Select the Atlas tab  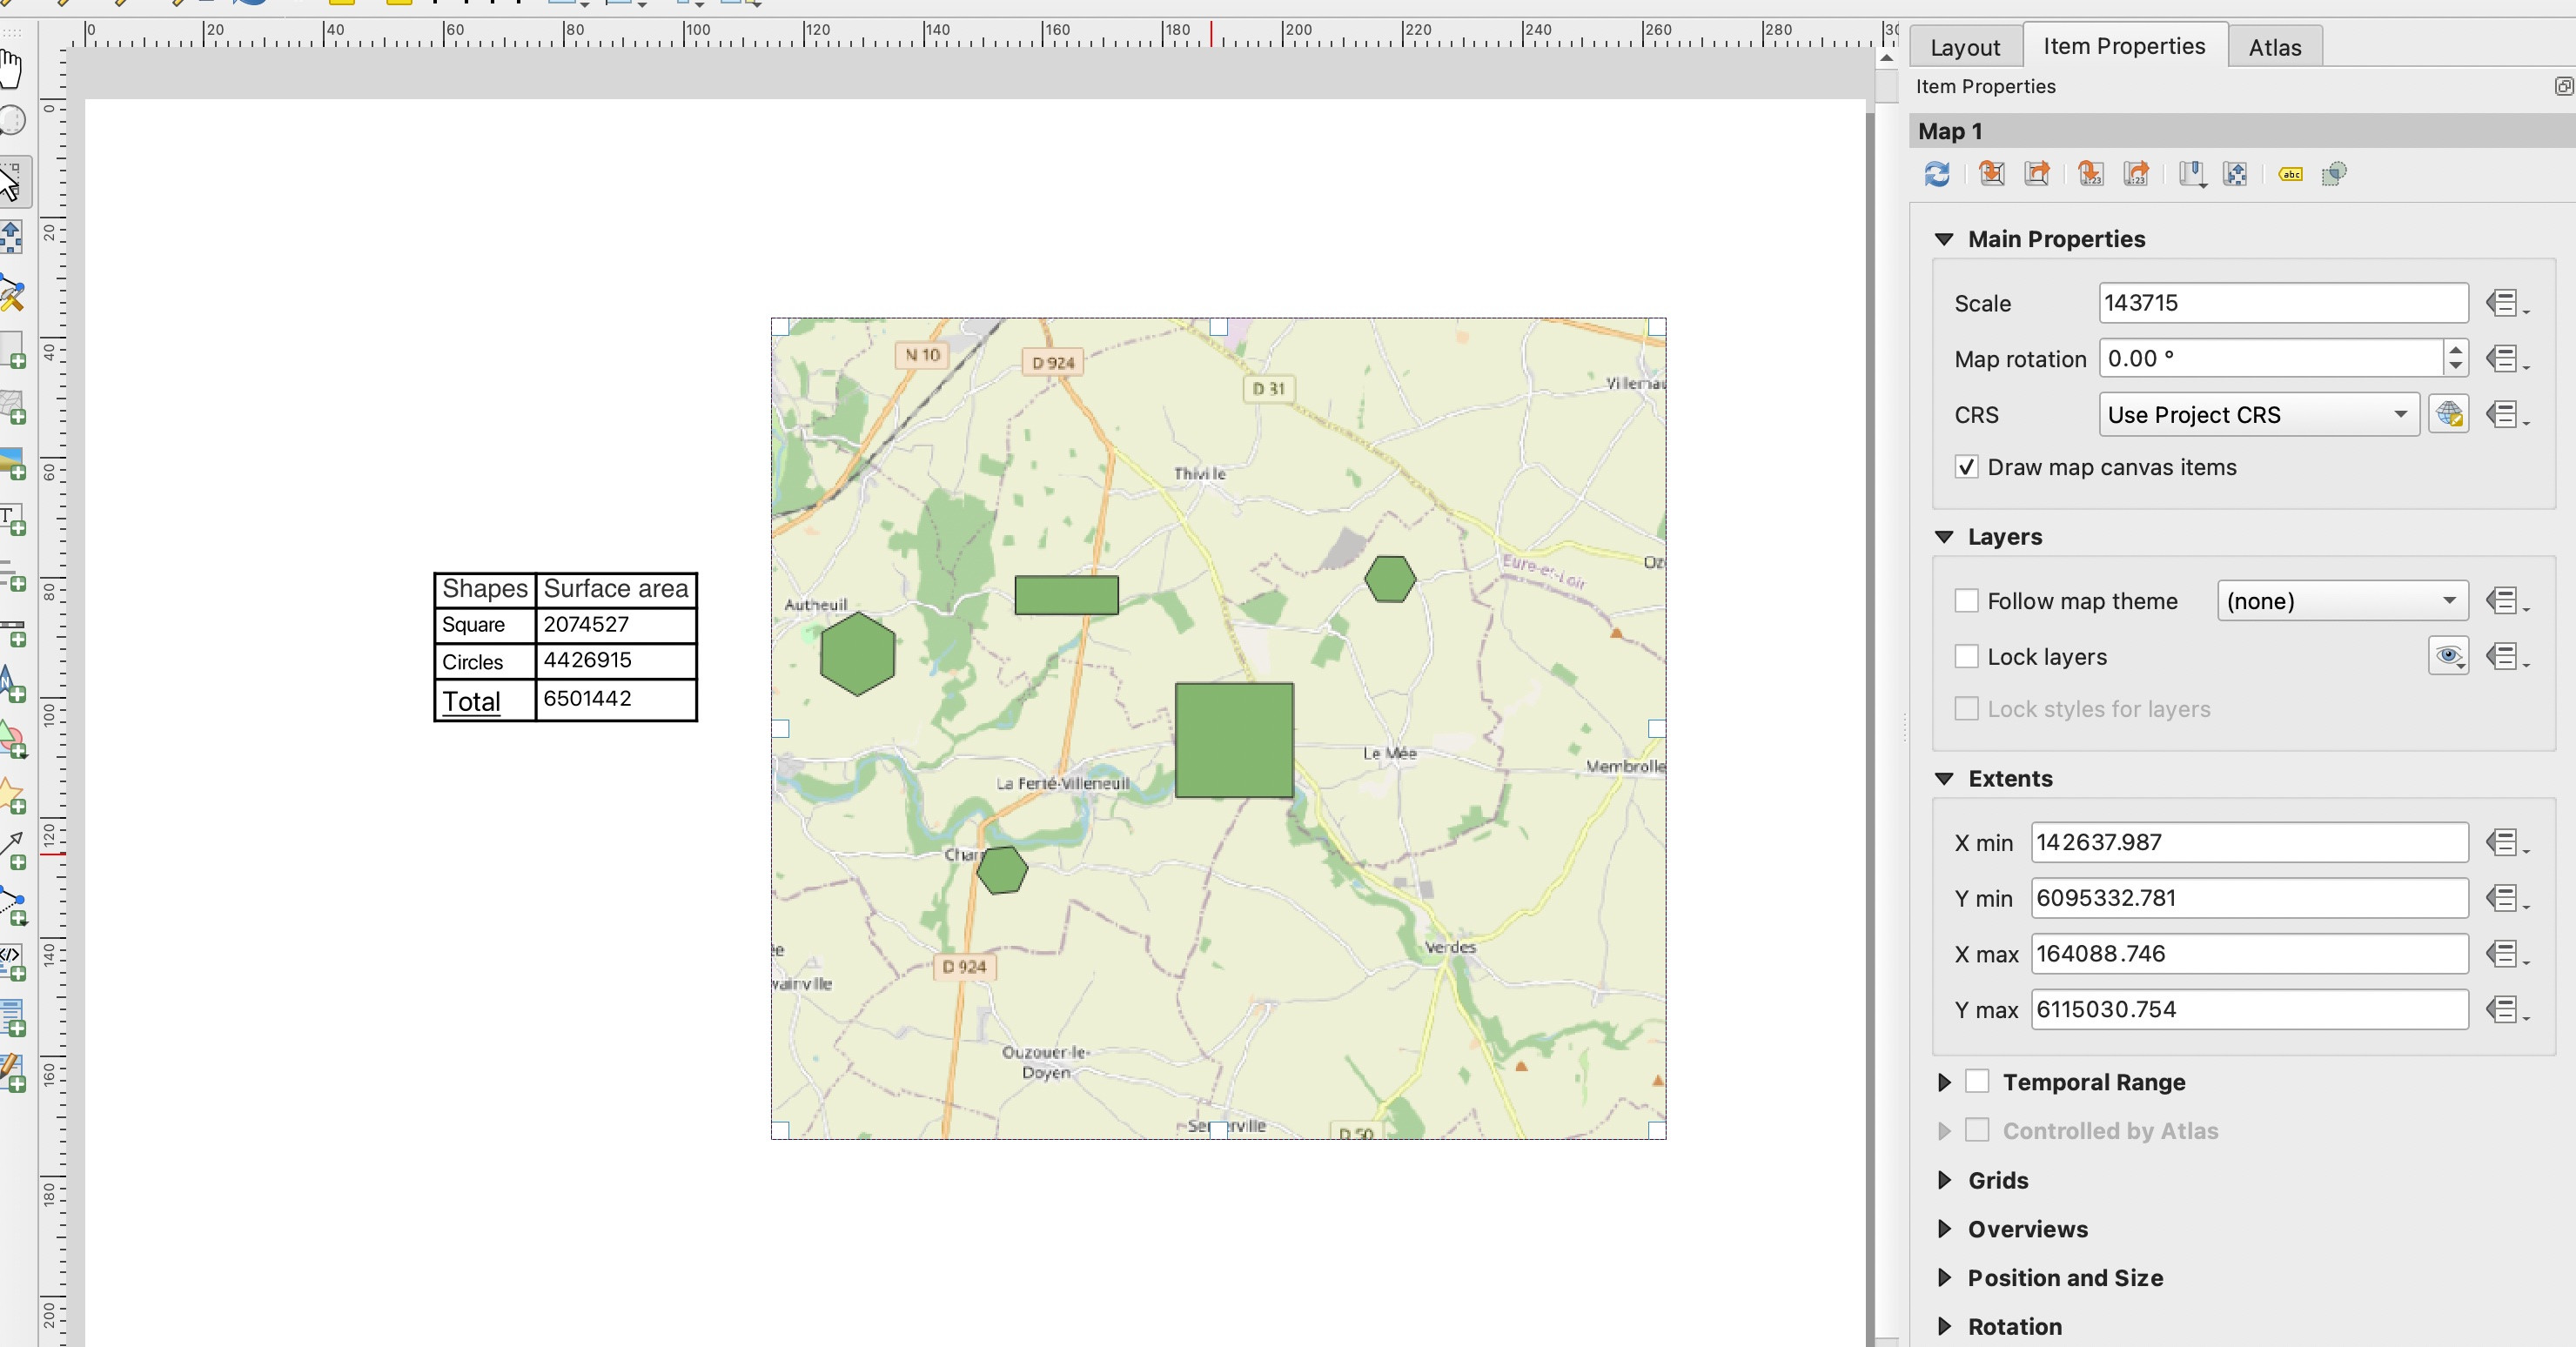[2274, 46]
